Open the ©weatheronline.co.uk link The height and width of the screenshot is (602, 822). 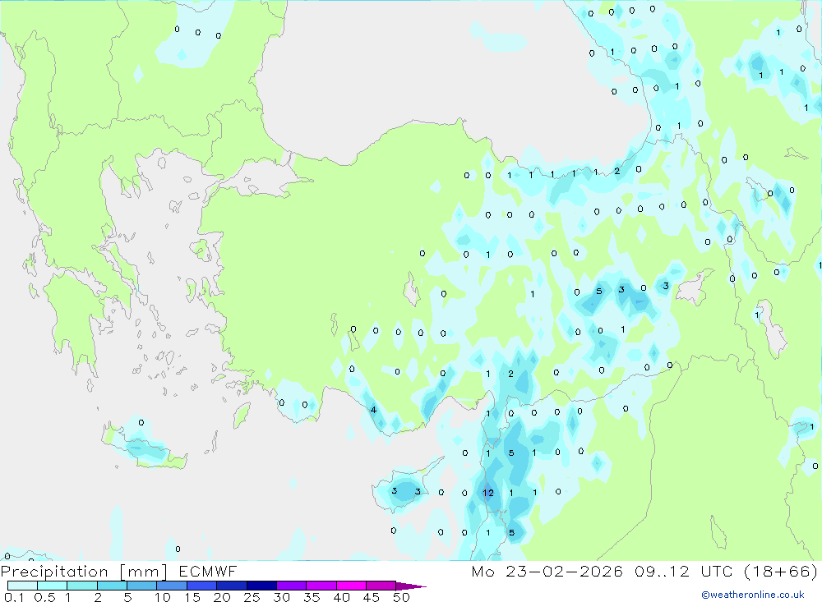click(x=753, y=595)
